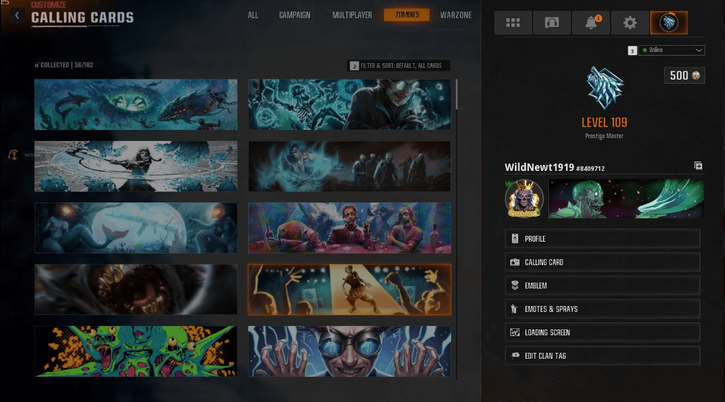The height and width of the screenshot is (402, 725).
Task: Switch to the MULTIPLAYER tab
Action: coord(352,15)
